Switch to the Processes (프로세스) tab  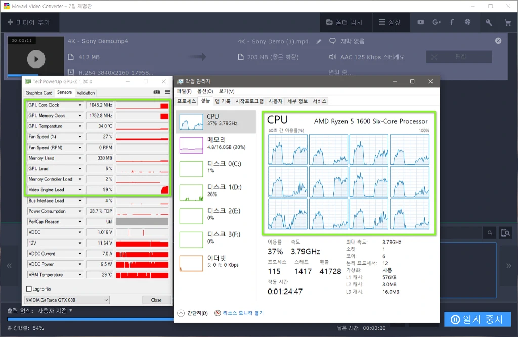pyautogui.click(x=186, y=101)
